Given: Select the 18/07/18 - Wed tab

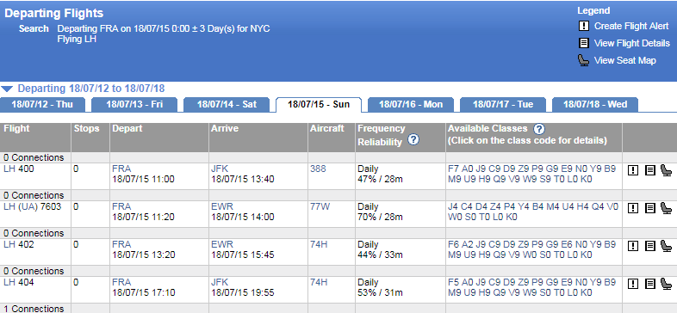Looking at the screenshot, I should pyautogui.click(x=595, y=105).
